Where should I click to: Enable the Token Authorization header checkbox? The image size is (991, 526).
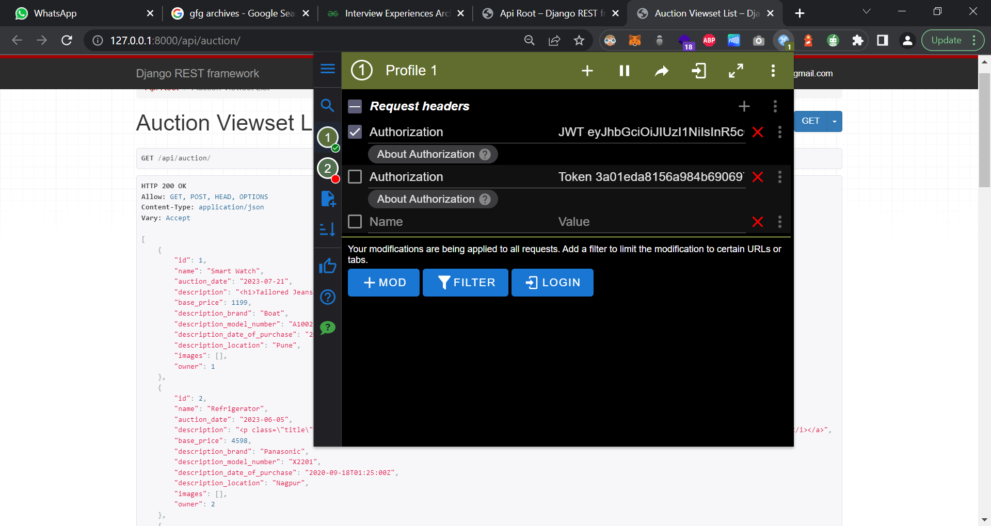click(x=355, y=177)
